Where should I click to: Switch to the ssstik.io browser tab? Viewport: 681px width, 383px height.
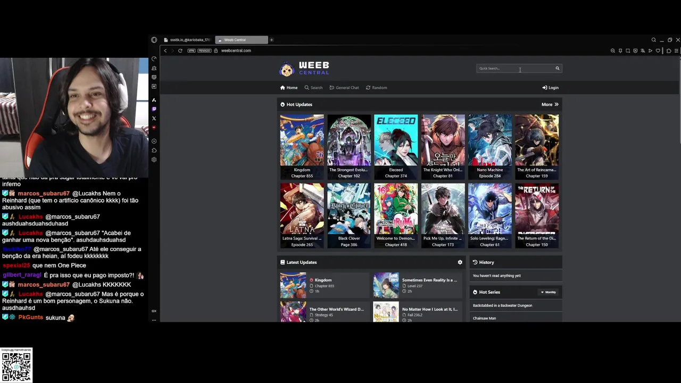click(x=187, y=40)
